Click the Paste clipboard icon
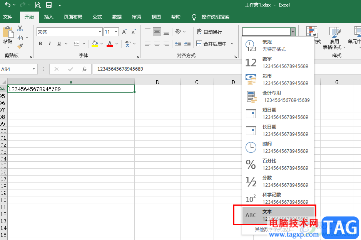The width and height of the screenshot is (361, 240). coord(8,32)
